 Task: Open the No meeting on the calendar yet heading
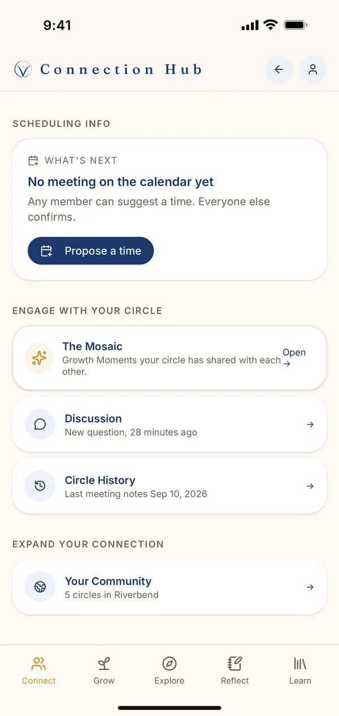point(121,182)
